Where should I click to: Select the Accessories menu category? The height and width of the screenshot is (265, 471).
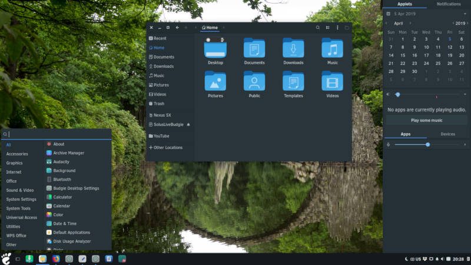click(17, 154)
